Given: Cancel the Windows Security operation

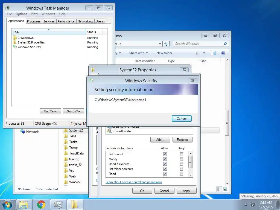Looking at the screenshot, I should [182, 119].
